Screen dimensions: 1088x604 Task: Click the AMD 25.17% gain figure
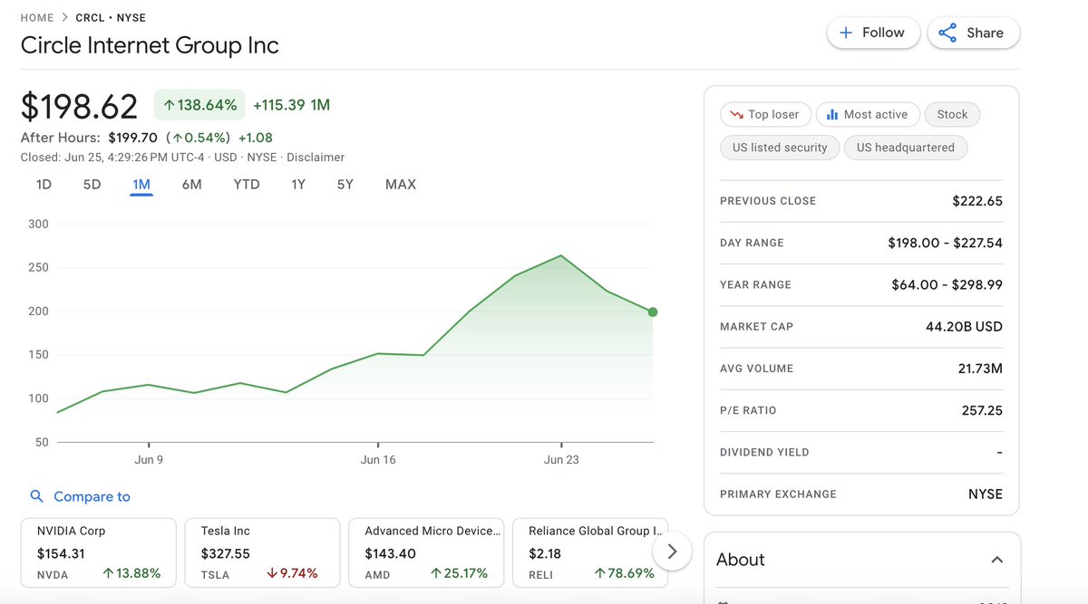(x=459, y=573)
